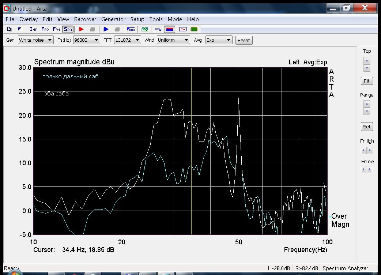
Task: Click the Fit button
Action: coord(367,81)
